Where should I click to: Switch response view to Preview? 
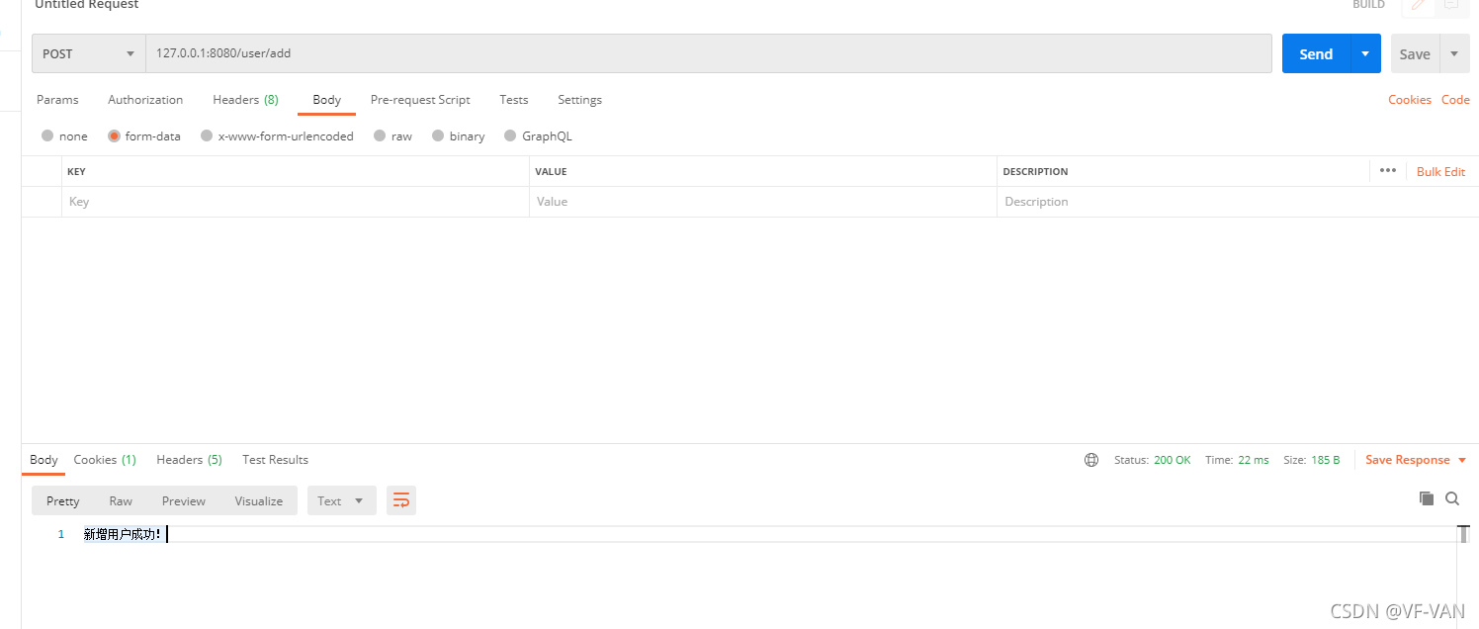click(x=184, y=500)
